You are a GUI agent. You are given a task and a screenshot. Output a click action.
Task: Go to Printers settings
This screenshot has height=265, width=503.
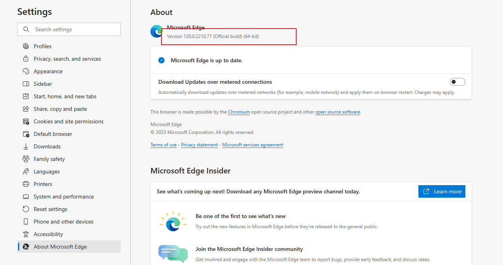coord(69,184)
